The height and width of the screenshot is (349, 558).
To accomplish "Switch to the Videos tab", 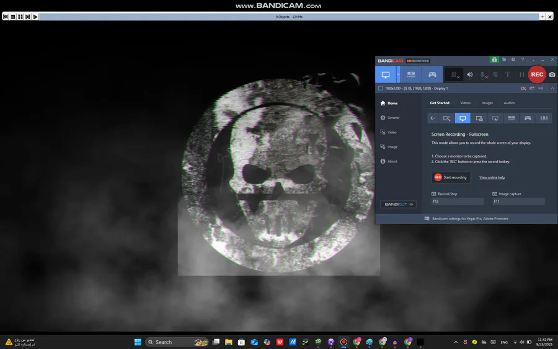I will point(465,103).
